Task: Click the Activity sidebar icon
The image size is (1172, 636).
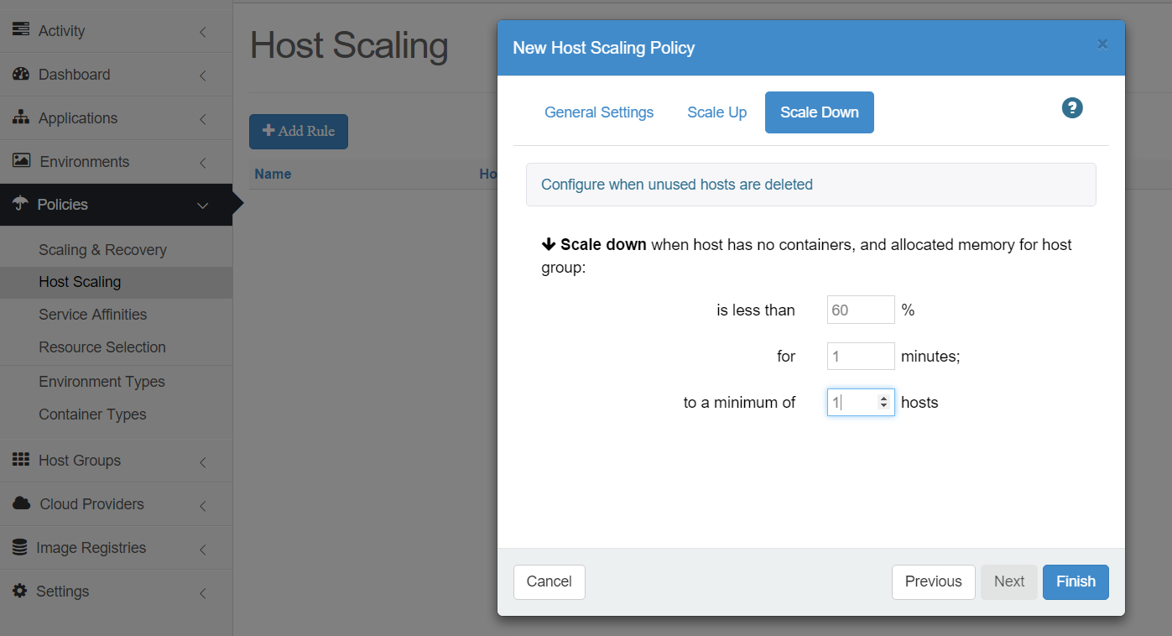Action: tap(21, 30)
